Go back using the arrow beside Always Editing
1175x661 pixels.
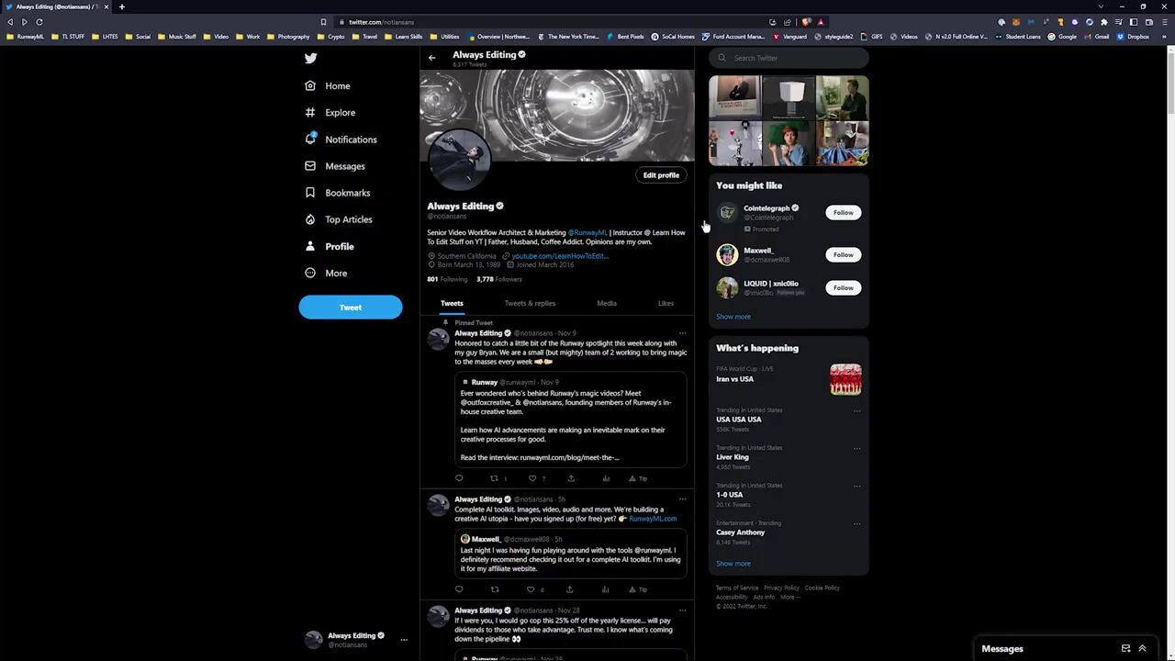click(x=431, y=58)
